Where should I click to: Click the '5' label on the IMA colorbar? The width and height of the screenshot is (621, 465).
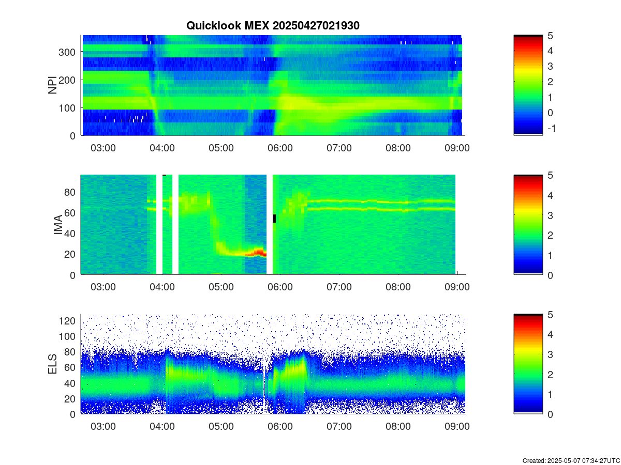coord(550,175)
